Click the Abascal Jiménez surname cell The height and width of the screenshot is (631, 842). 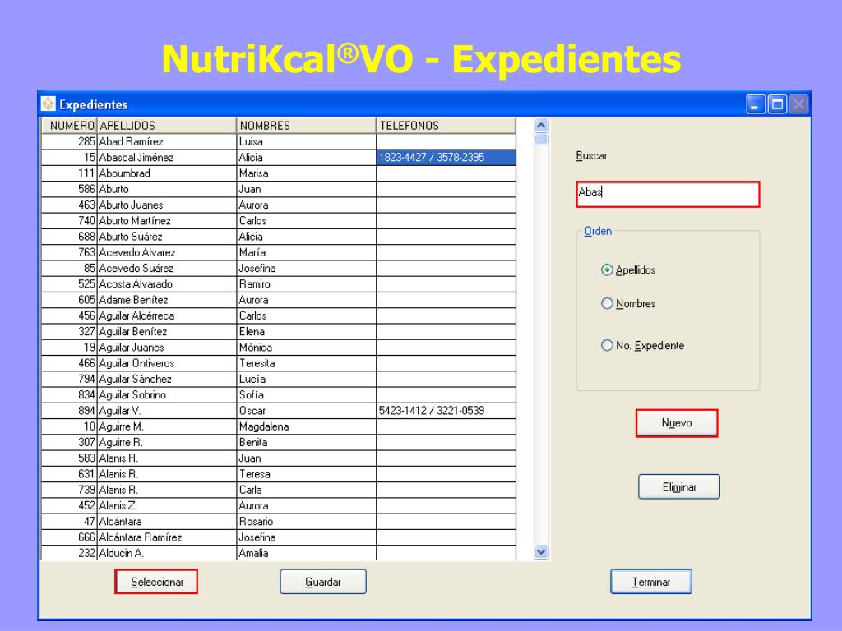(x=167, y=157)
